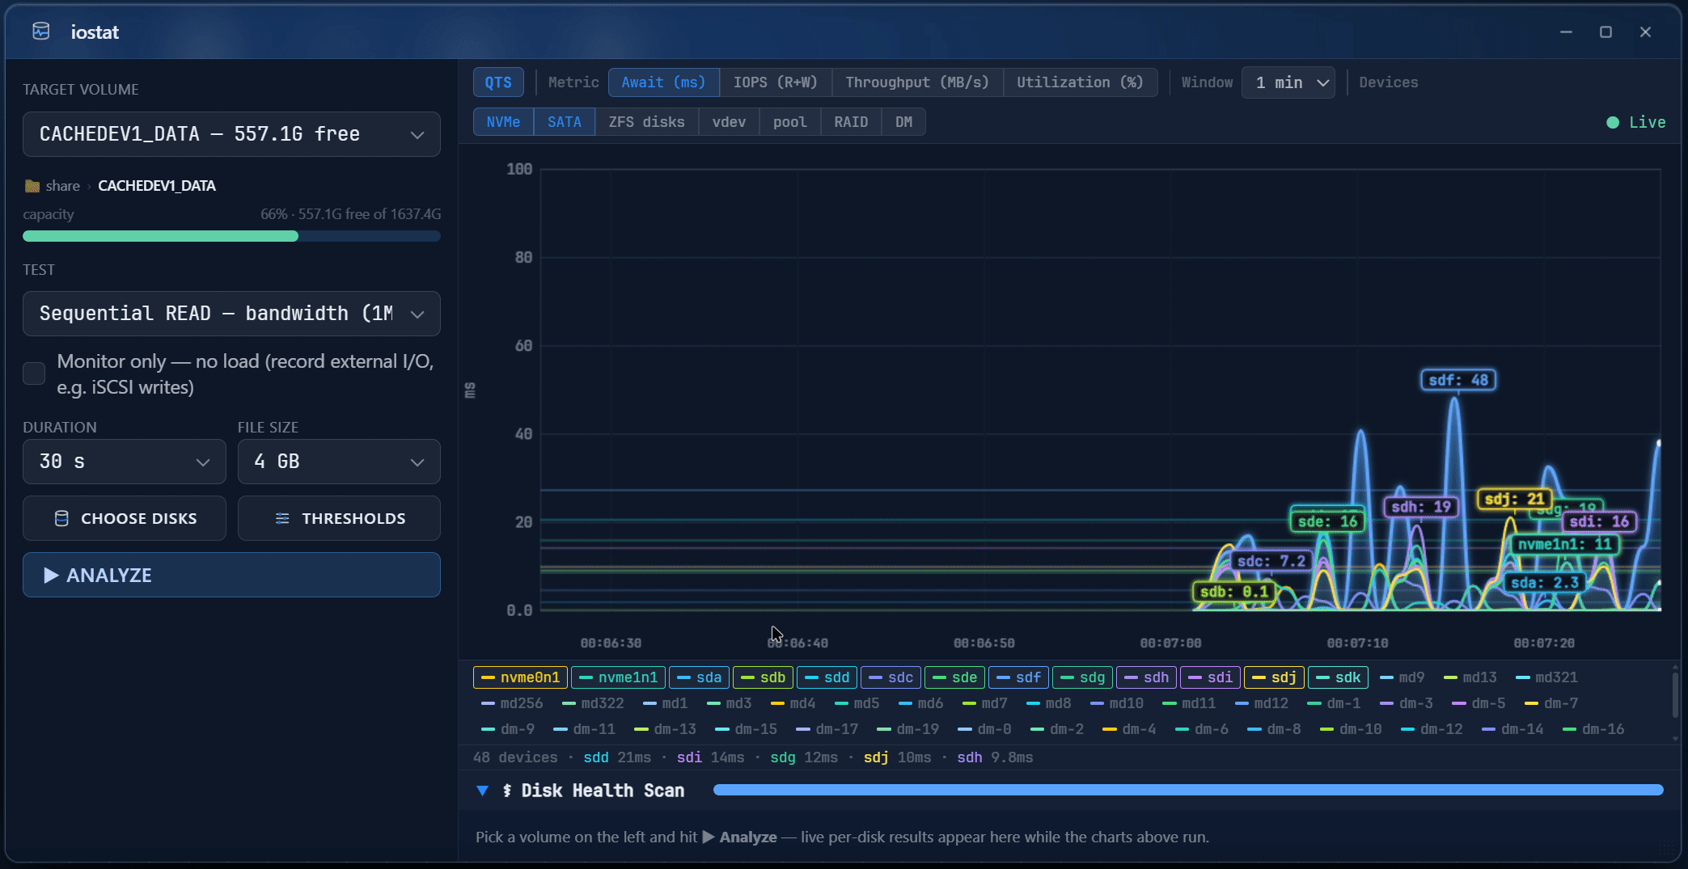Screen dimensions: 1688x869
Task: Click the Choose Disks button
Action: 125,518
